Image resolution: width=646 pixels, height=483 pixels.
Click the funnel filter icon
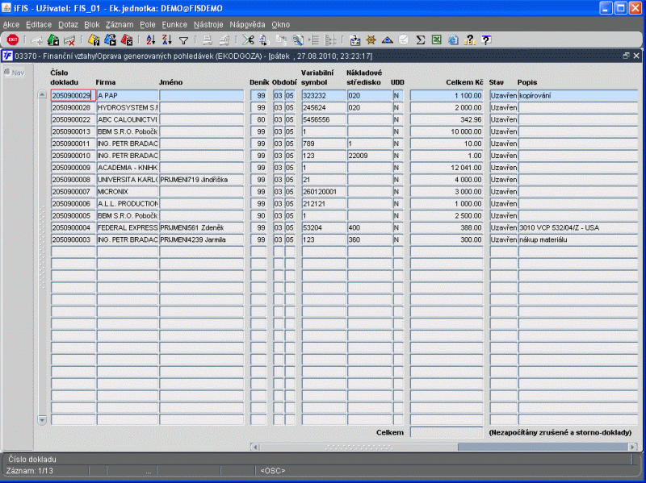point(184,40)
